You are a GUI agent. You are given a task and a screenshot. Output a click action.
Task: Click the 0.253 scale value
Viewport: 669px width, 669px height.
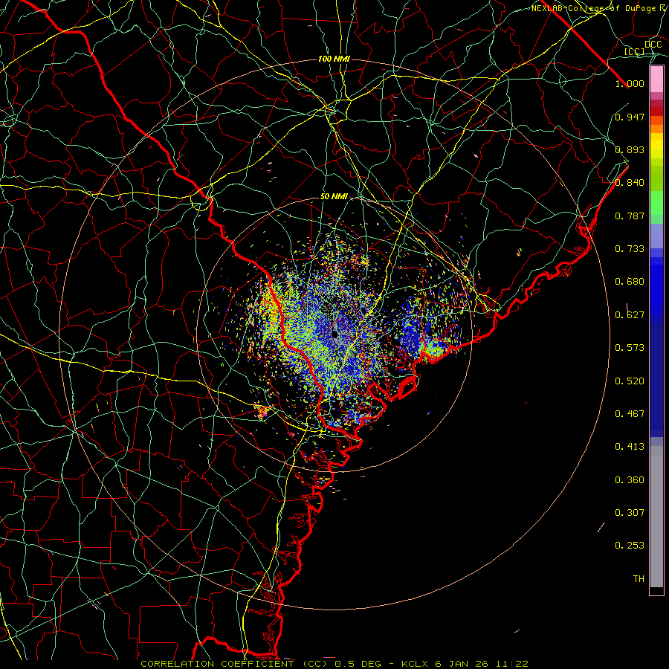630,546
